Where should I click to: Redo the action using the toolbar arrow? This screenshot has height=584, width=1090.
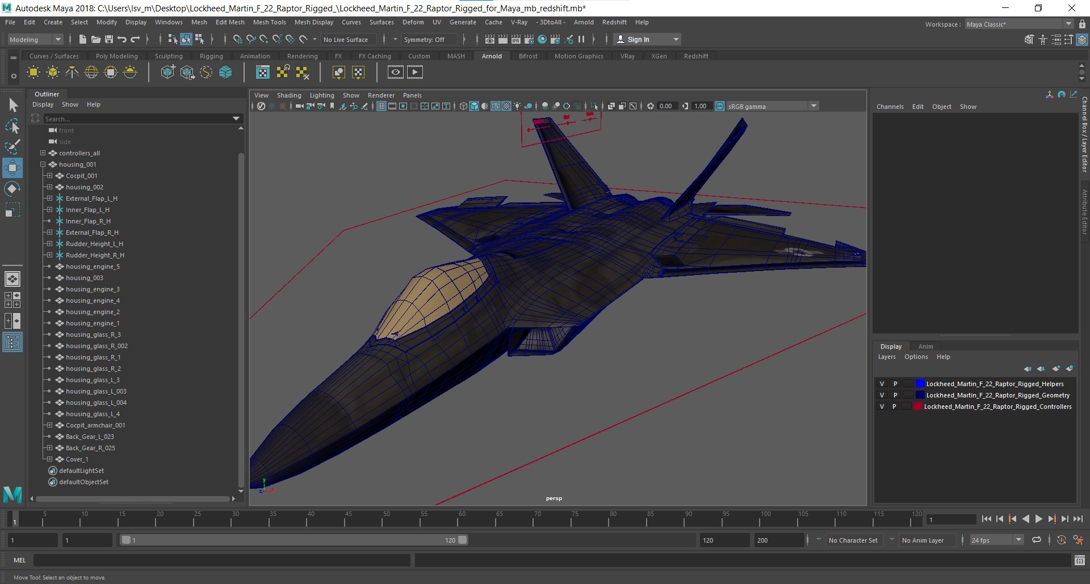(135, 39)
